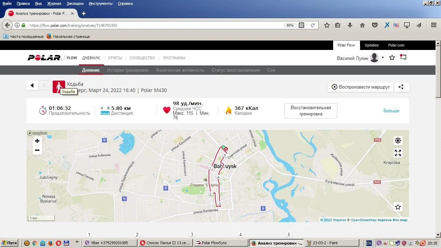Viewport: 441px width, 248px height.
Task: Switch to Polar FlowSync in the taskbar
Action: click(221, 243)
